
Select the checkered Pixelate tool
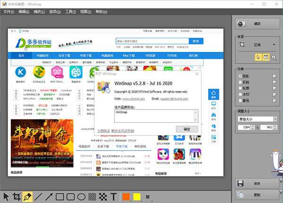[x=103, y=197]
